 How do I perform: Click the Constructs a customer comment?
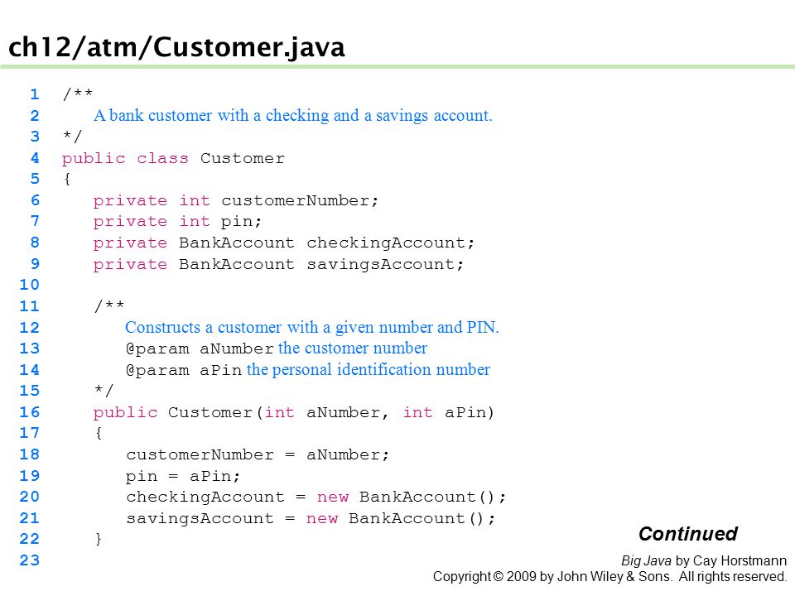(x=312, y=328)
